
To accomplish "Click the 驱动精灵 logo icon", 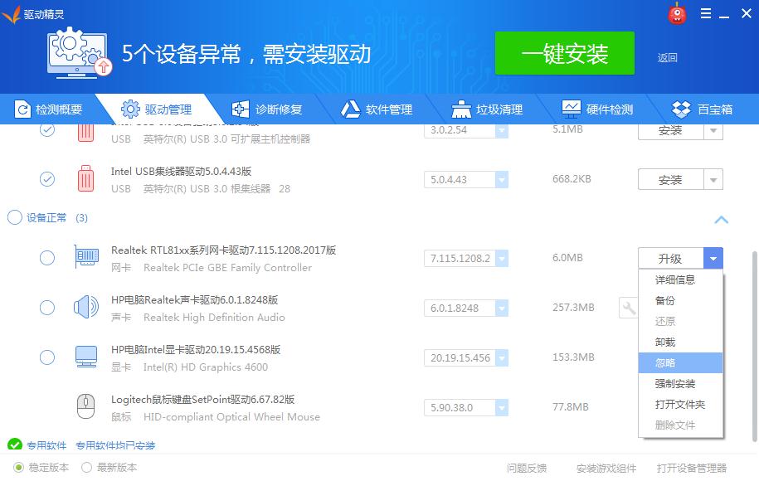I will click(x=12, y=14).
